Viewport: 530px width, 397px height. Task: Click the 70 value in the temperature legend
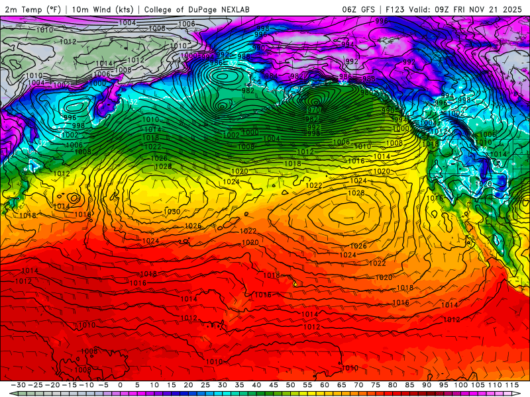tap(358, 385)
